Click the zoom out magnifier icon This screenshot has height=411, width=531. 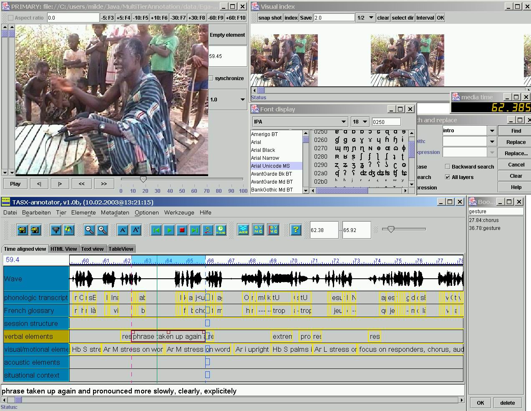pyautogui.click(x=89, y=229)
